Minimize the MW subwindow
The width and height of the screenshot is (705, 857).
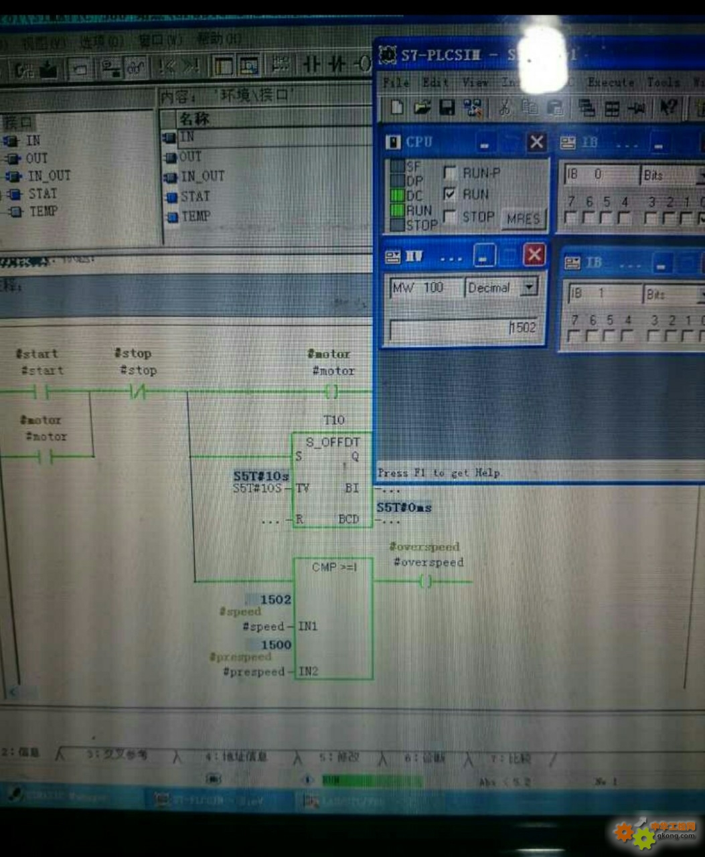point(485,256)
